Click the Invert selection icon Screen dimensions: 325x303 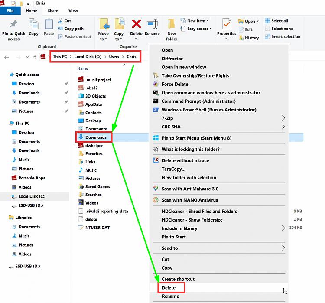pos(267,36)
